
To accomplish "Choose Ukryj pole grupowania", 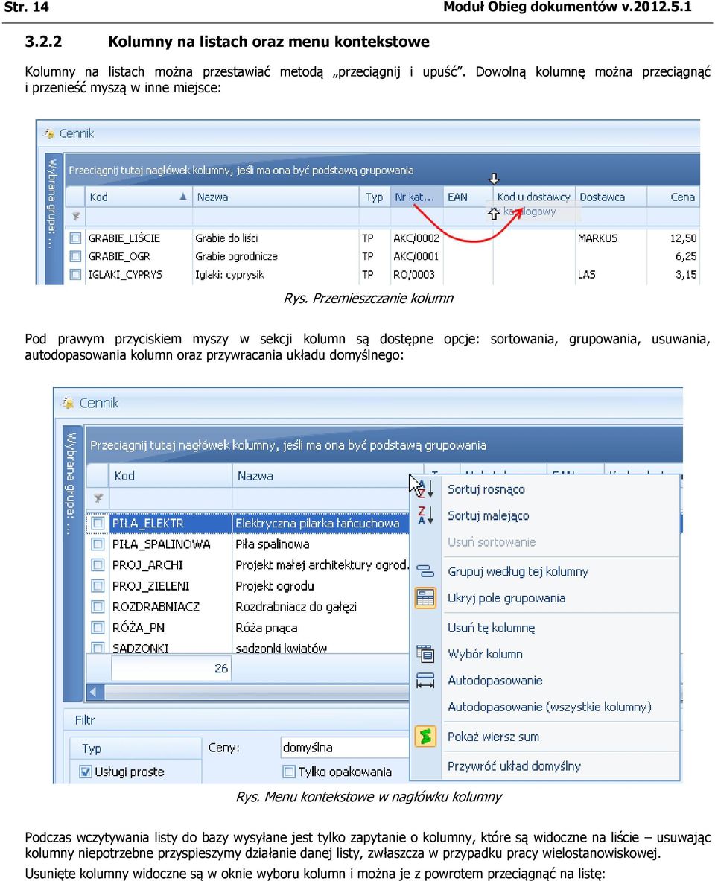I will [x=506, y=598].
